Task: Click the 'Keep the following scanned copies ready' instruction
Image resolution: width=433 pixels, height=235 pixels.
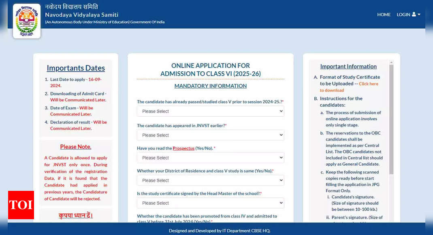Action: click(352, 182)
